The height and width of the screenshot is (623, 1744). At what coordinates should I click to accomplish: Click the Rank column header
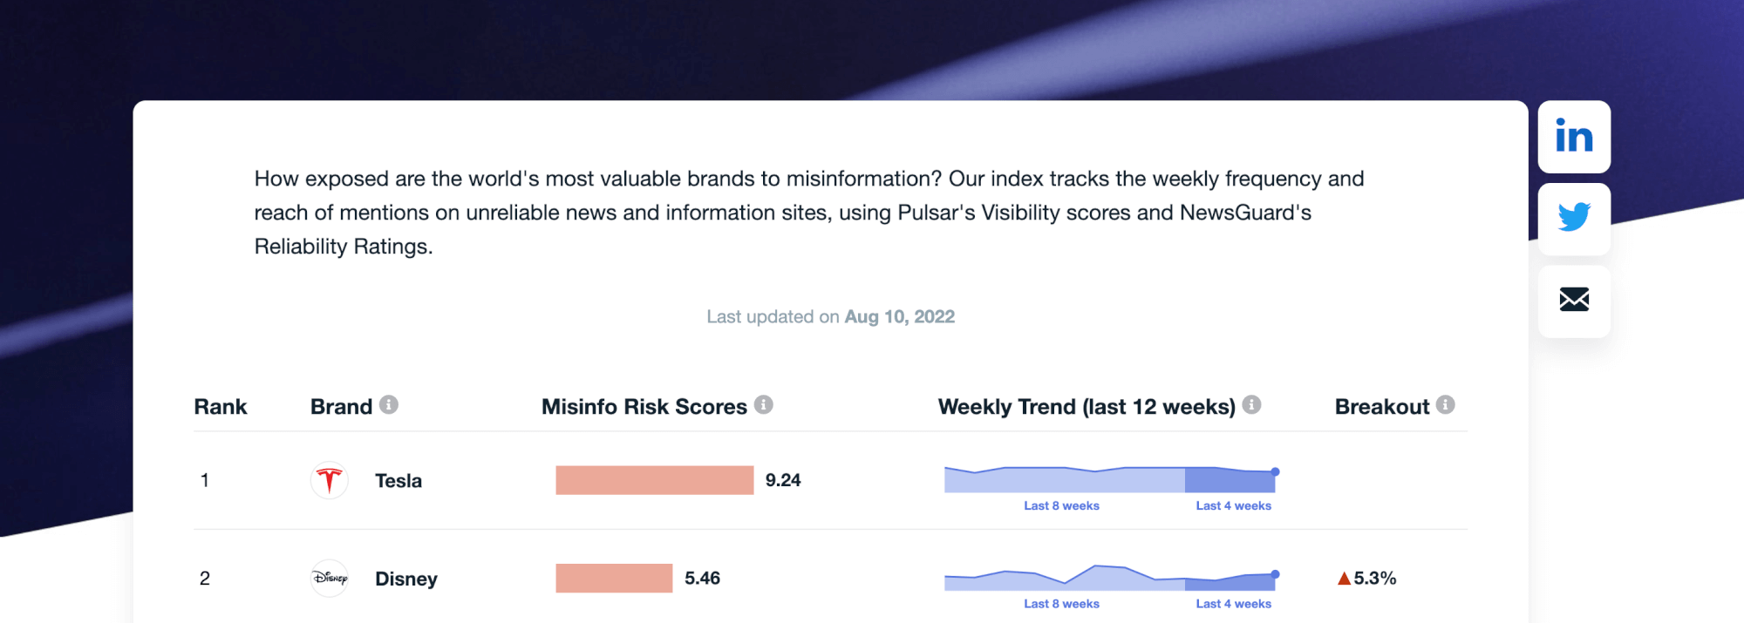pos(221,407)
